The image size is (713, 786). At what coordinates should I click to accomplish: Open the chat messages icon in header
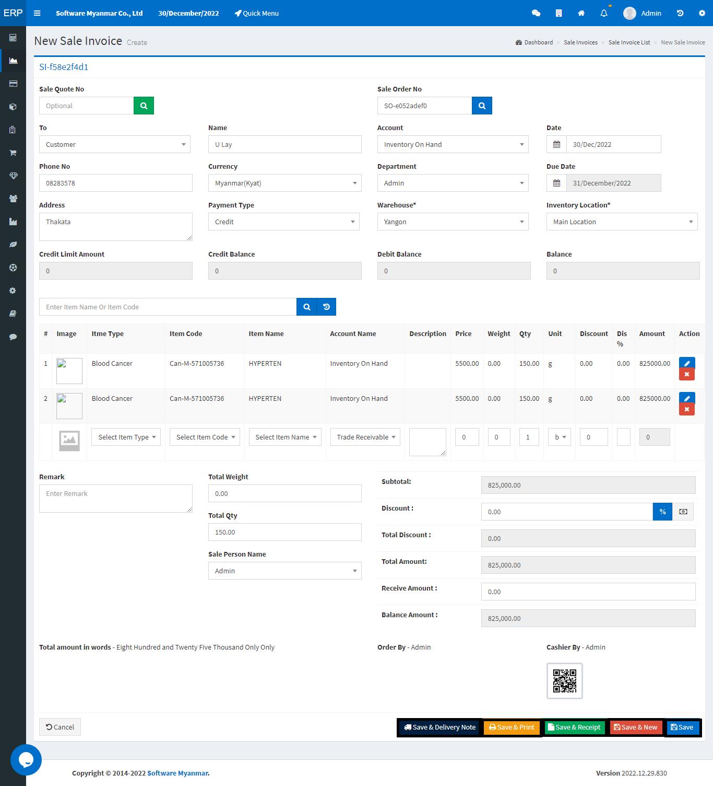[x=536, y=13]
